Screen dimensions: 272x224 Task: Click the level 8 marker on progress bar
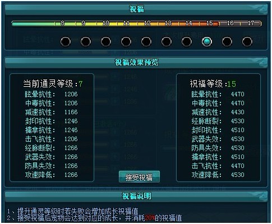(x=62, y=23)
